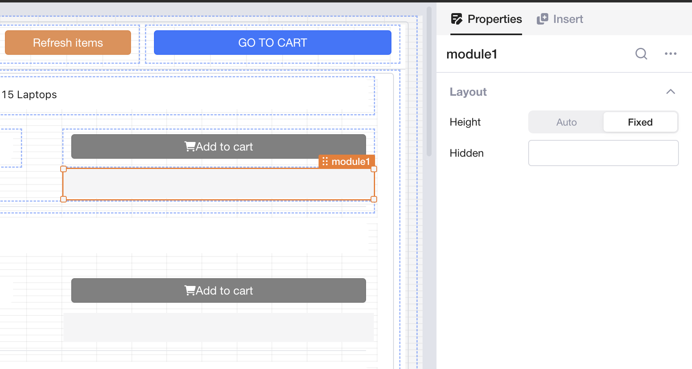Collapse the Layout section chevron

[670, 92]
